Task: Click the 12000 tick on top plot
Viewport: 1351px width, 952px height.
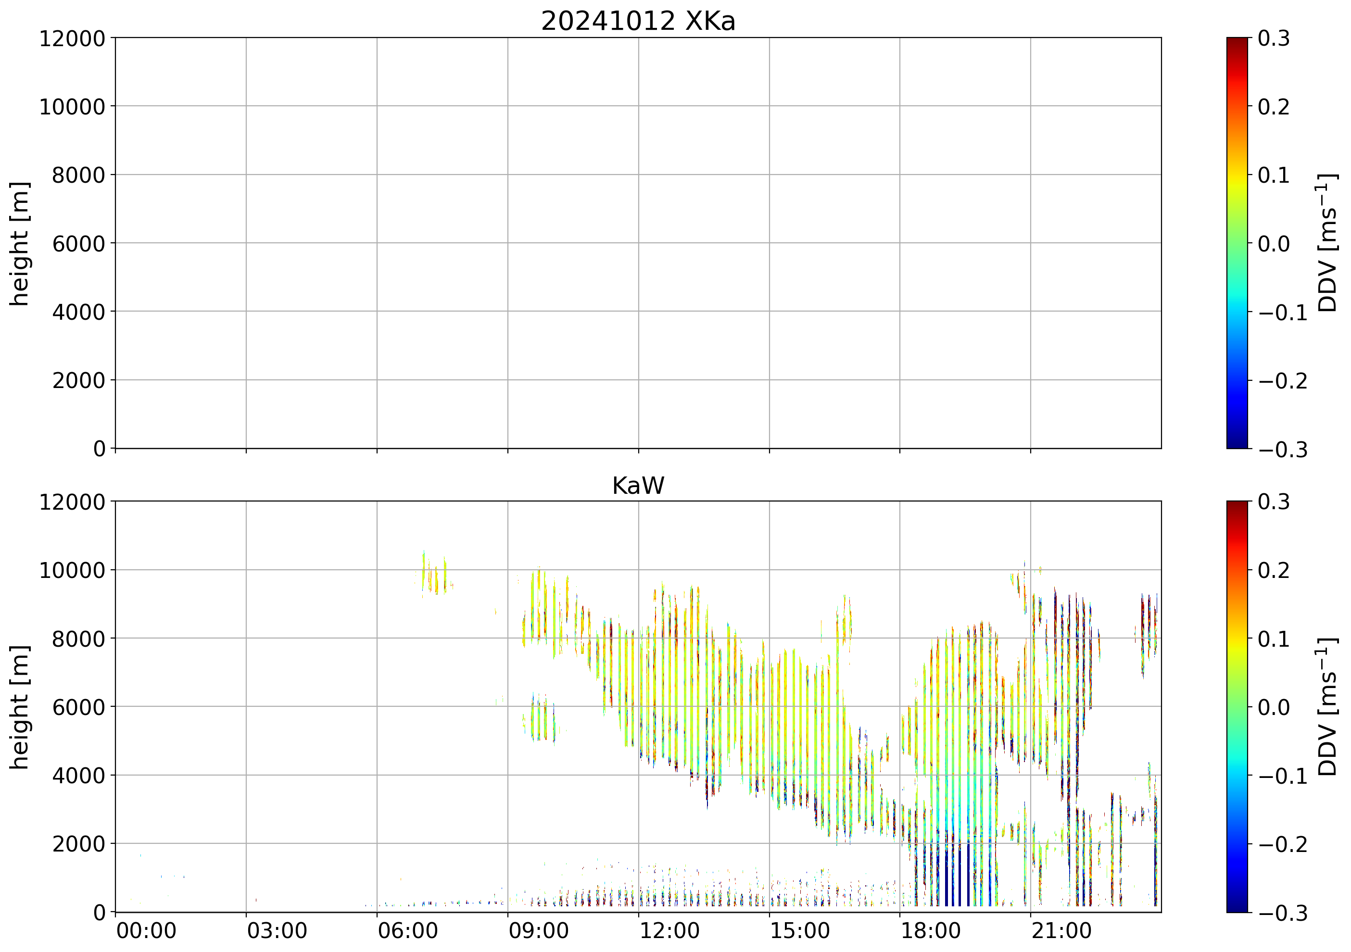Action: [72, 39]
